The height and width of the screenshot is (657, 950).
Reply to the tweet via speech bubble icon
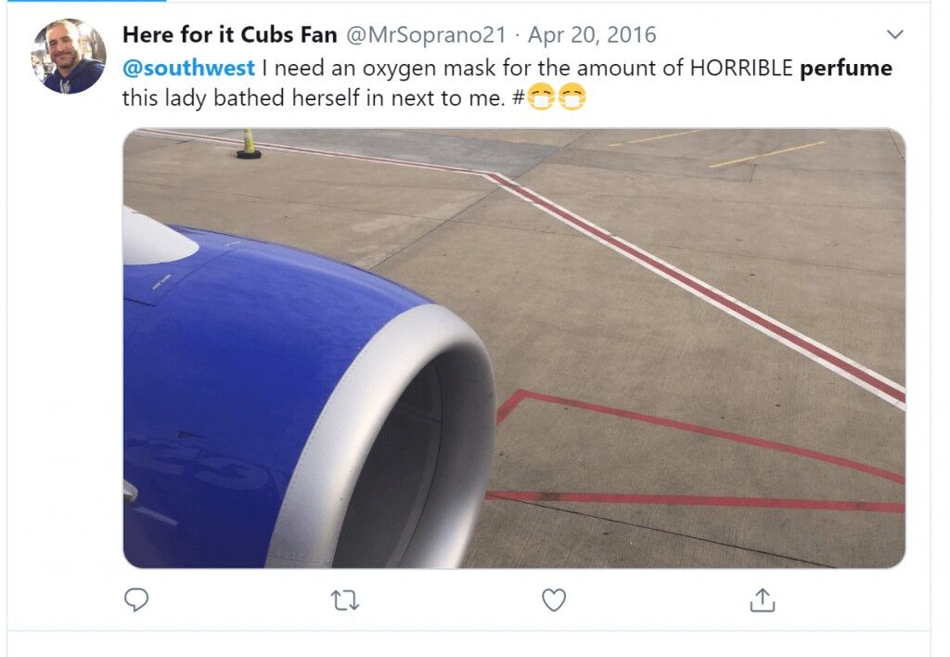[x=136, y=599]
